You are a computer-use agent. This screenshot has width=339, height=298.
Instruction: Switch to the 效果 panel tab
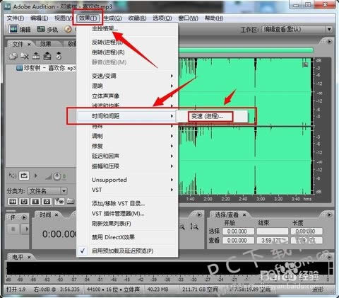tap(46, 44)
